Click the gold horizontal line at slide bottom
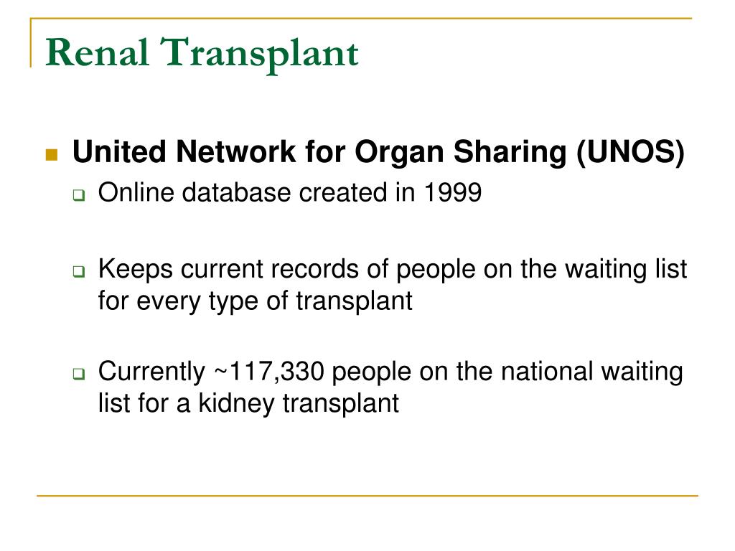Image resolution: width=735 pixels, height=551 pixels. [367, 495]
